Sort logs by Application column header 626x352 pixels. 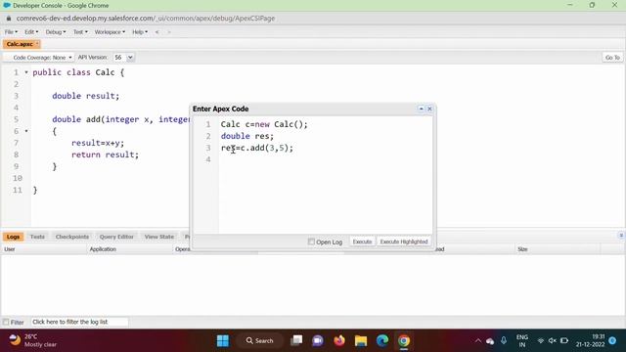(x=130, y=249)
